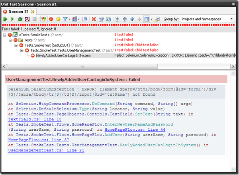Click folder icon beside Tests namespace
The height and width of the screenshot is (175, 239).
coord(21,40)
